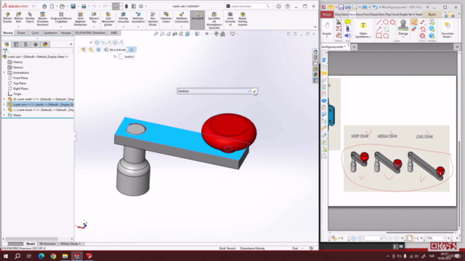Image resolution: width=465 pixels, height=261 pixels.
Task: Add a new tab in PDF editor
Action: click(x=354, y=46)
